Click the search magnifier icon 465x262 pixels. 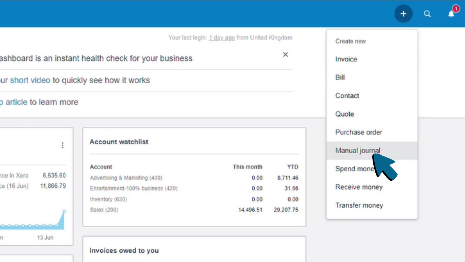pyautogui.click(x=428, y=13)
